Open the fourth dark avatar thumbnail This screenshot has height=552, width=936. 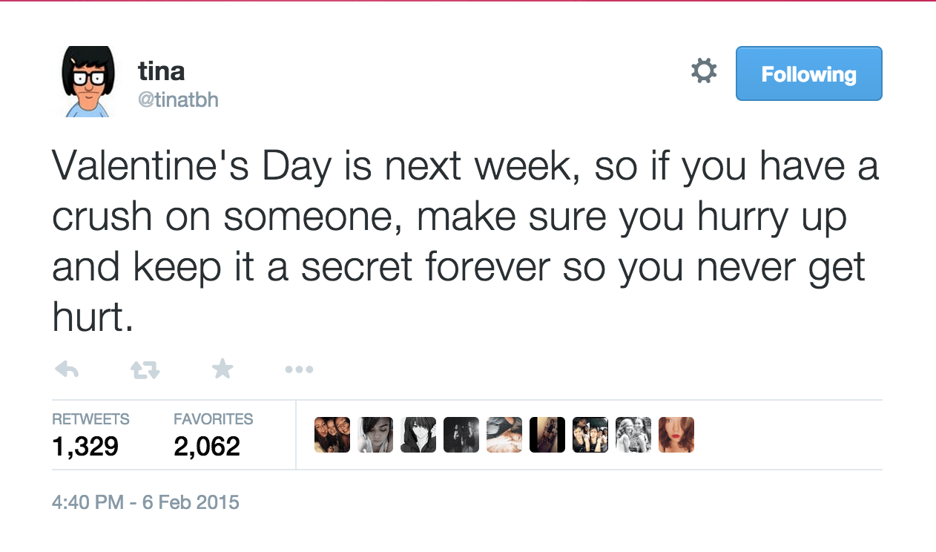tap(461, 435)
